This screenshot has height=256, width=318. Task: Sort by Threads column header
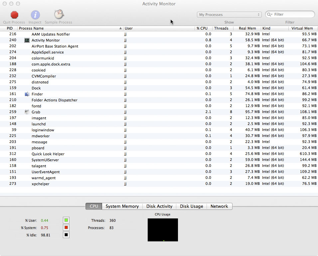pos(221,28)
